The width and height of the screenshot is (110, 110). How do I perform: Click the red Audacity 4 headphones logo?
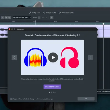point(70,57)
